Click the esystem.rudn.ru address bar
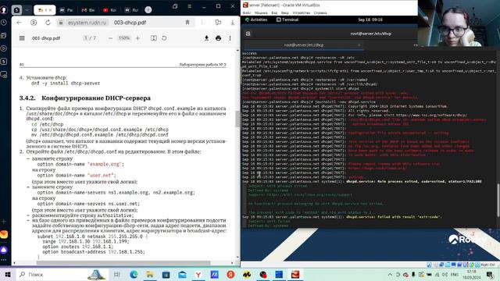This screenshot has height=281, width=500. pyautogui.click(x=87, y=23)
